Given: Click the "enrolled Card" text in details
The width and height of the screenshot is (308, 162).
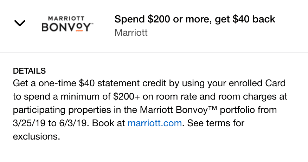Looking at the screenshot, I should [x=257, y=83].
